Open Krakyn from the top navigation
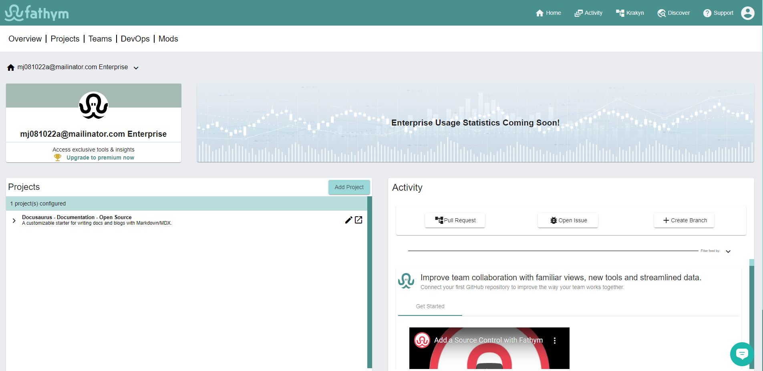Image resolution: width=763 pixels, height=371 pixels. pyautogui.click(x=630, y=13)
